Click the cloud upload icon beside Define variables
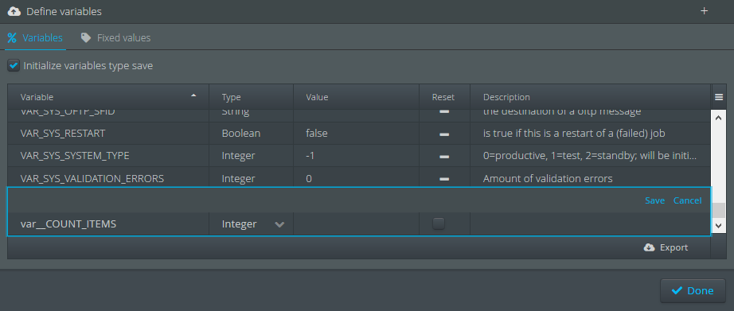This screenshot has width=734, height=311. click(x=14, y=11)
